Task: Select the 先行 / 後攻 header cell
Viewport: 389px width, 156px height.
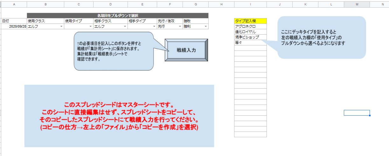Action: click(x=170, y=21)
